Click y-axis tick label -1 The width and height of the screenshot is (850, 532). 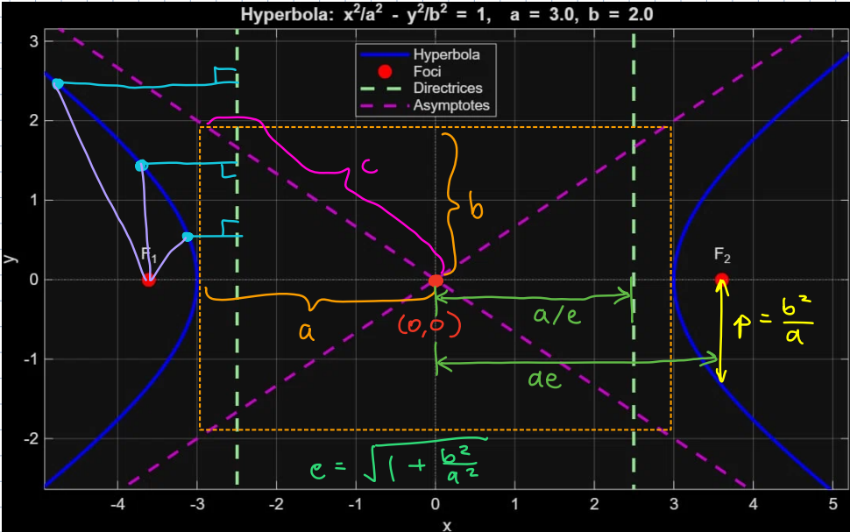[x=31, y=359]
